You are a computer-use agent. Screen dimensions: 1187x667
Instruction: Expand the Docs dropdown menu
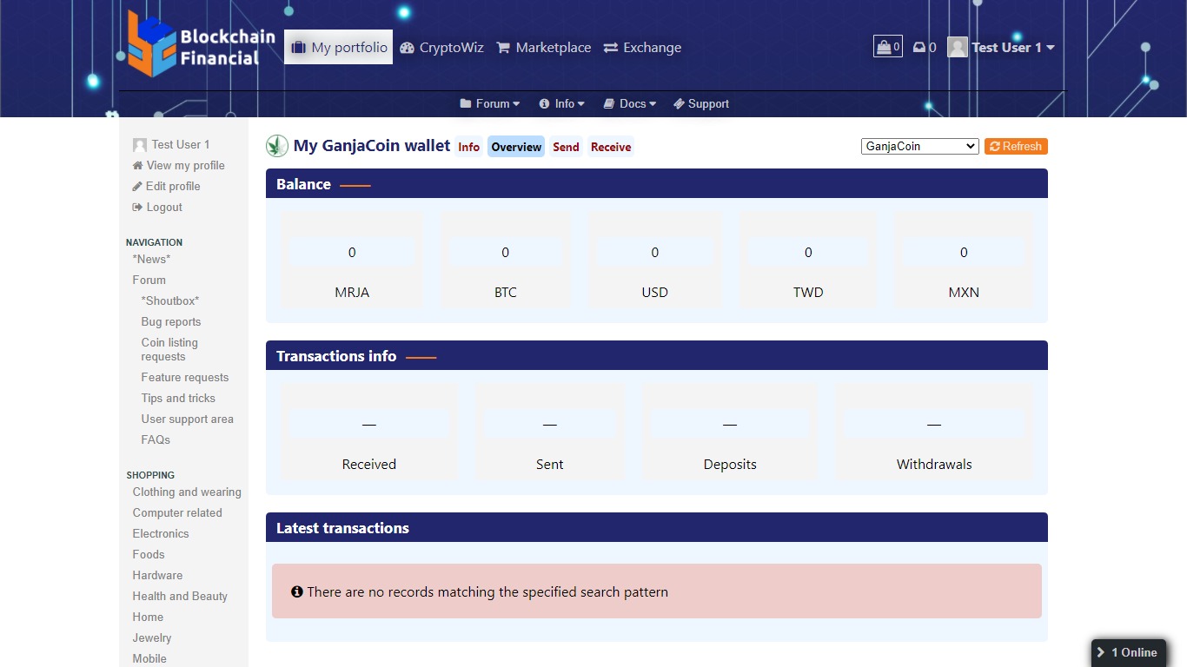click(x=630, y=103)
